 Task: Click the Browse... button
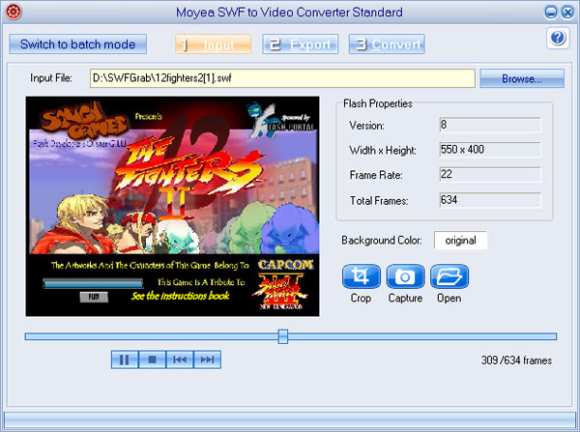[522, 78]
